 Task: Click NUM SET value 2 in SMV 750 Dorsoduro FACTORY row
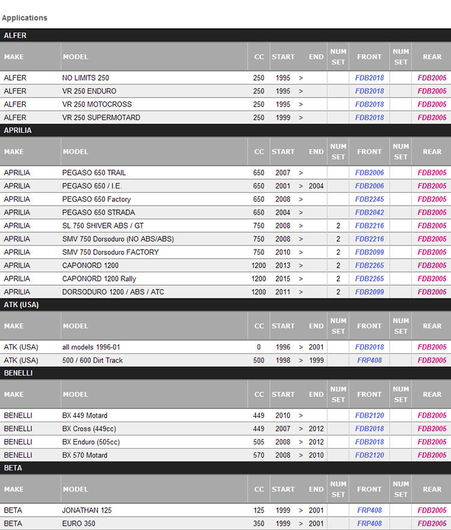click(x=338, y=252)
